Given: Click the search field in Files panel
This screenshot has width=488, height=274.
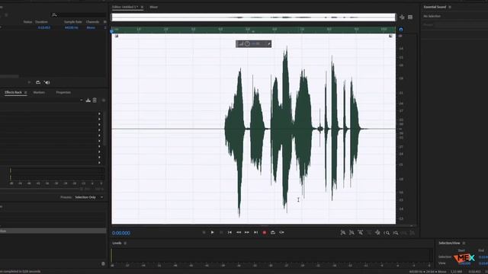Looking at the screenshot, I should pos(82,14).
